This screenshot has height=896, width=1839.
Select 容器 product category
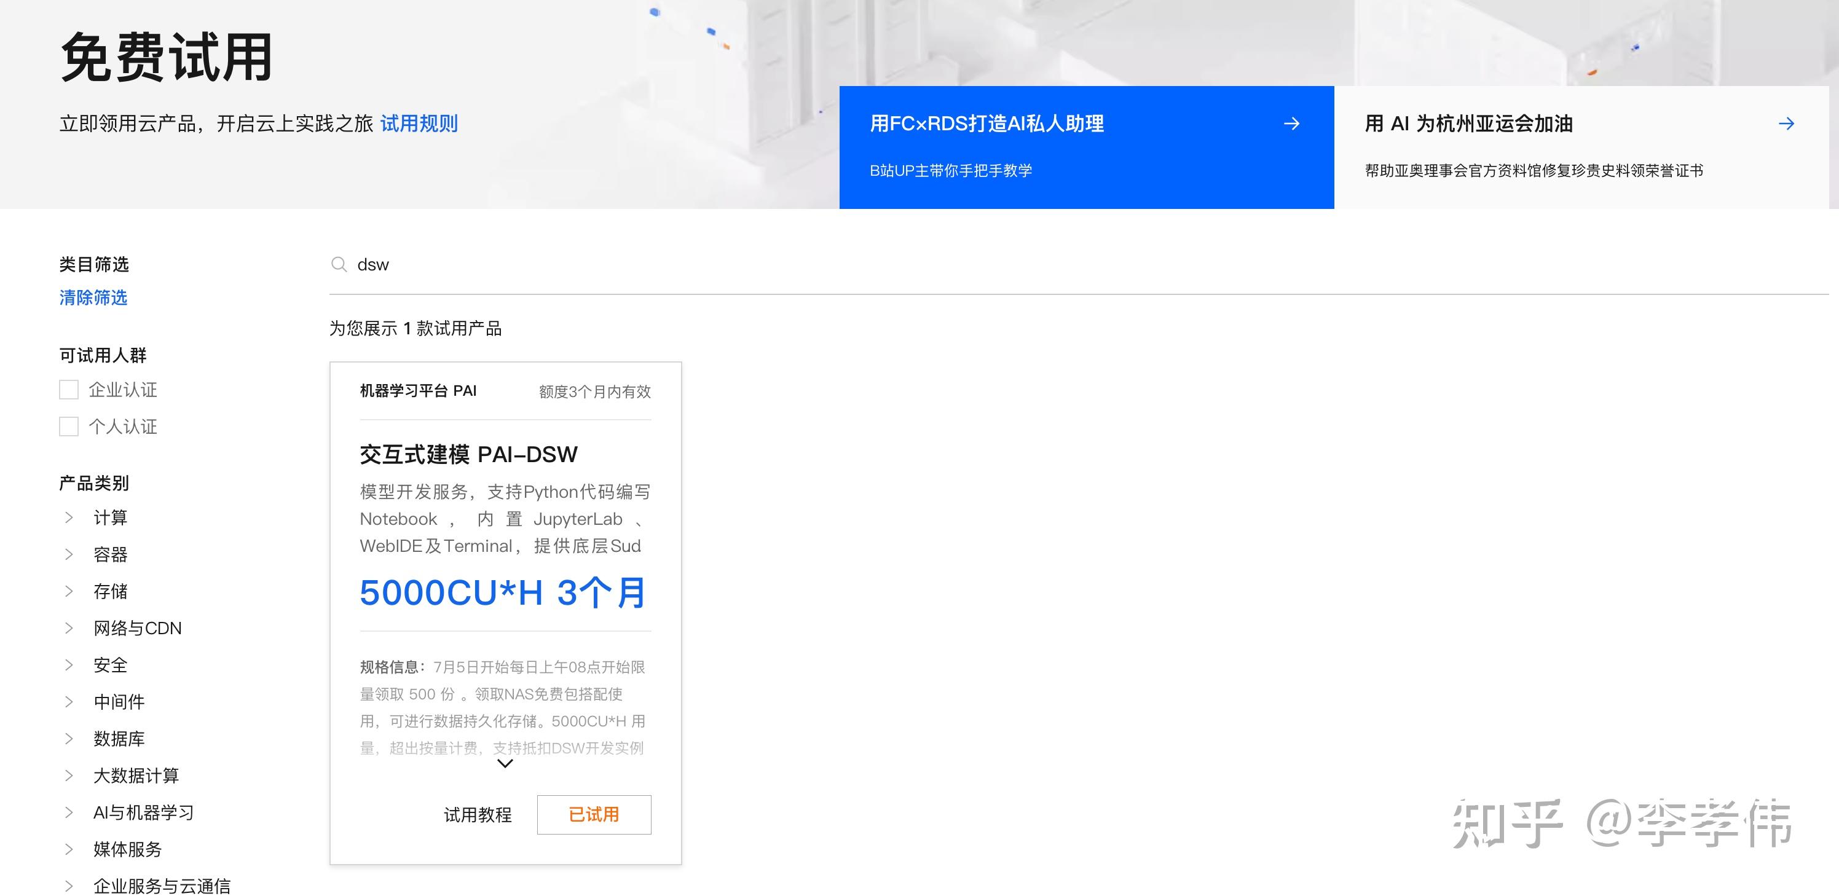click(111, 555)
